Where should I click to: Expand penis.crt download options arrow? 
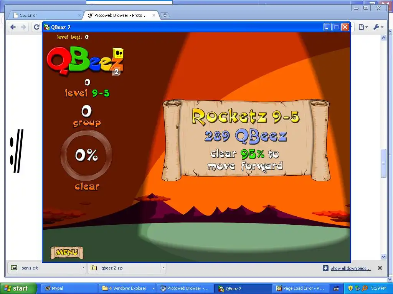pyautogui.click(x=83, y=268)
